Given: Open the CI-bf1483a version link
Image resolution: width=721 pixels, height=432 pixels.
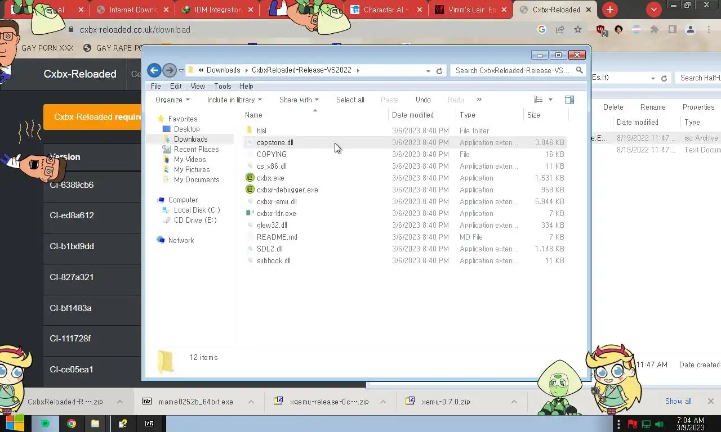Looking at the screenshot, I should pos(70,308).
